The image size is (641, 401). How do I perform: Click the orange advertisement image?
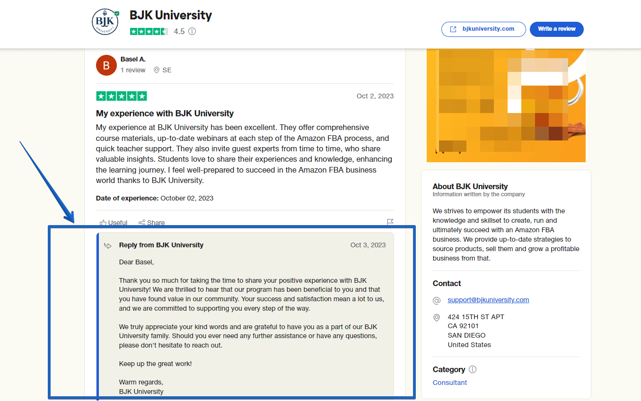[x=506, y=105]
